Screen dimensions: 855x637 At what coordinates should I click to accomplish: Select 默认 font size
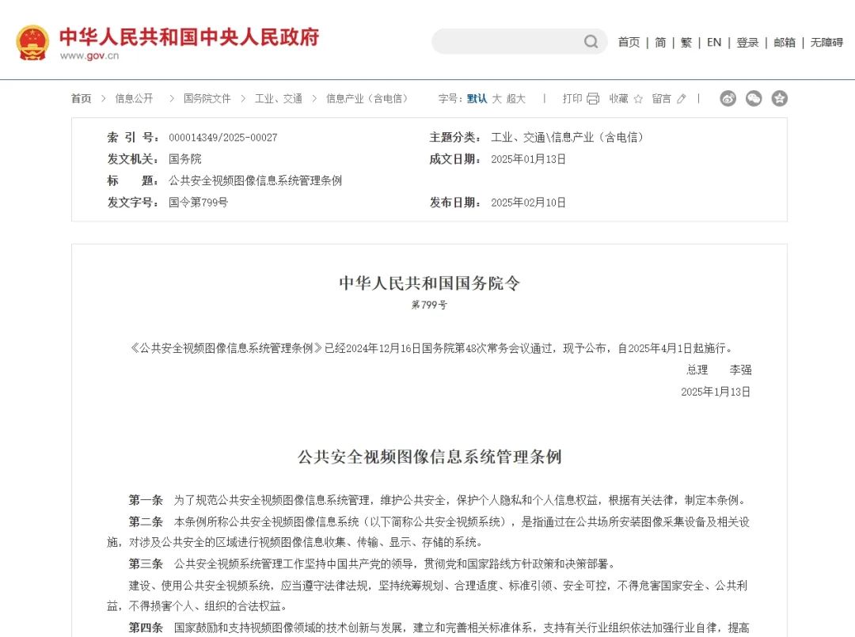(477, 99)
